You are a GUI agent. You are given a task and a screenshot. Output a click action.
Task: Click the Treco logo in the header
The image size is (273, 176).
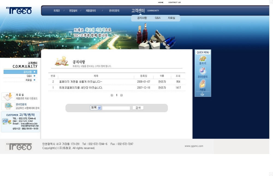19,11
